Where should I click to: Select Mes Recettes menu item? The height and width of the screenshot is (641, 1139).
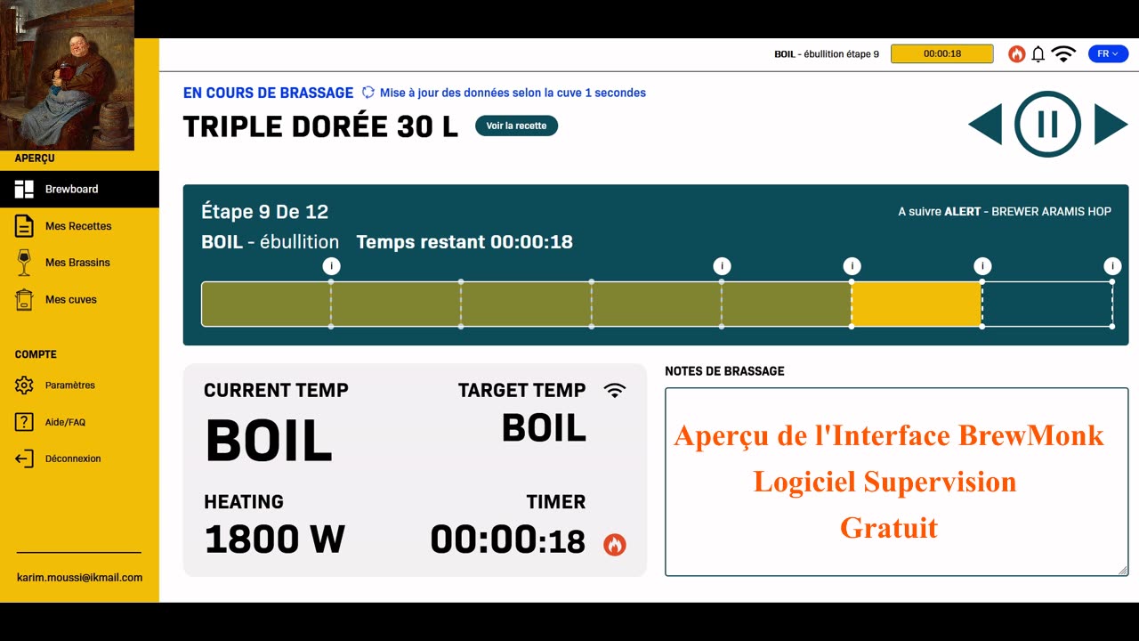pos(79,226)
